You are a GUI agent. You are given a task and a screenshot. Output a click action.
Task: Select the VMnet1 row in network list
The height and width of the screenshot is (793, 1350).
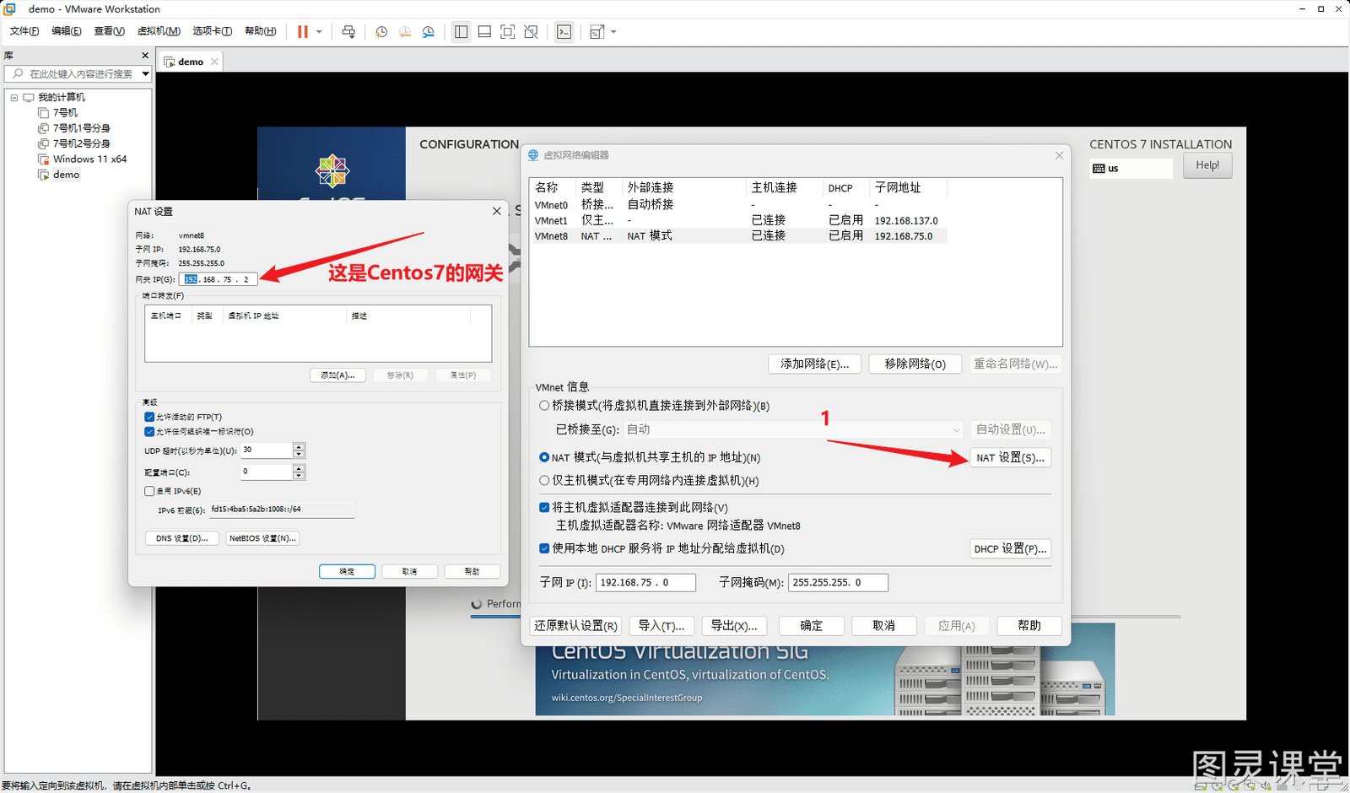(738, 220)
